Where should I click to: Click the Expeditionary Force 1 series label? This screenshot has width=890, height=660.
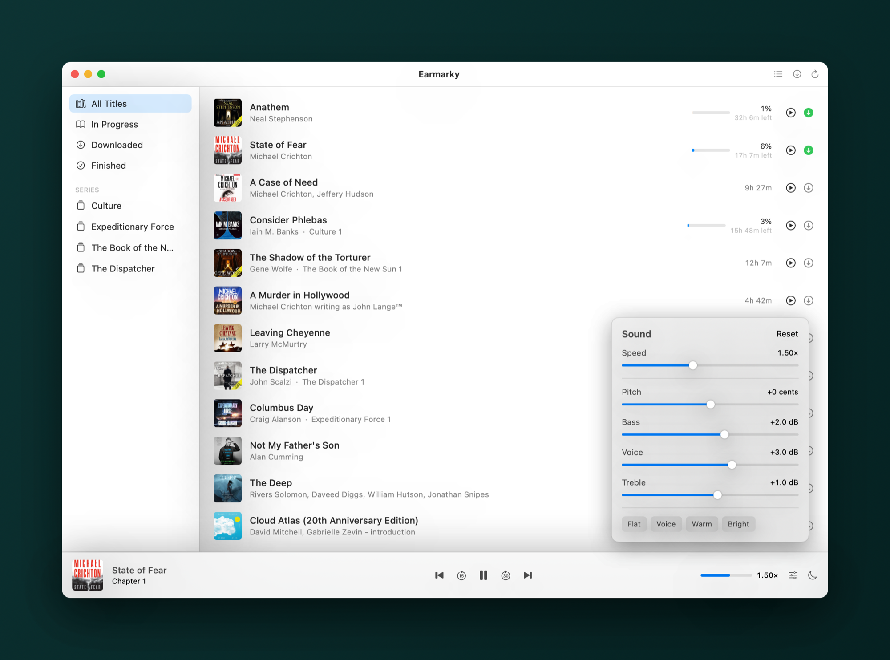351,420
